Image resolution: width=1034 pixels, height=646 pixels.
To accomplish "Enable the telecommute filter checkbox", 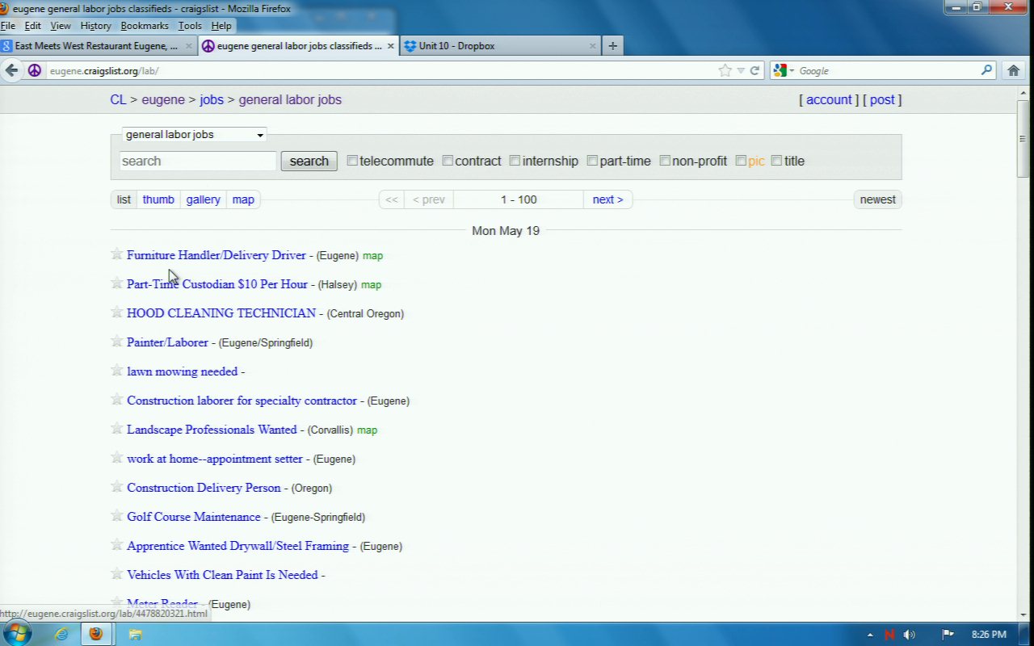I will (352, 161).
